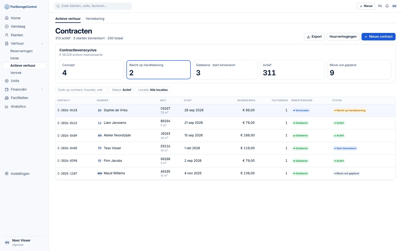This screenshot has height=251, width=402.
Task: Filter by Move-out gepland card
Action: coord(359,70)
